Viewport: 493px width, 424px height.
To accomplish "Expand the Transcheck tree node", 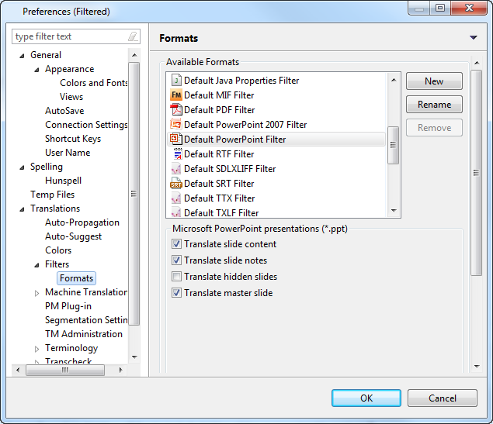I will [x=36, y=362].
